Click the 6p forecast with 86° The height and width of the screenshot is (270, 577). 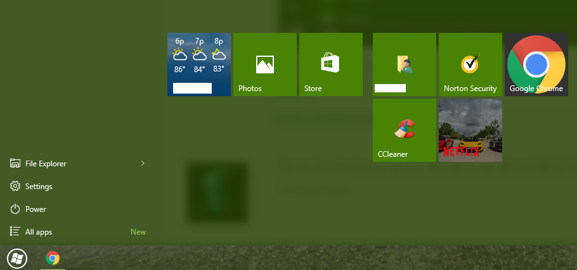tap(179, 55)
